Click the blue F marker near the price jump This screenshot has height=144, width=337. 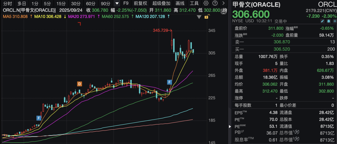[169, 82]
